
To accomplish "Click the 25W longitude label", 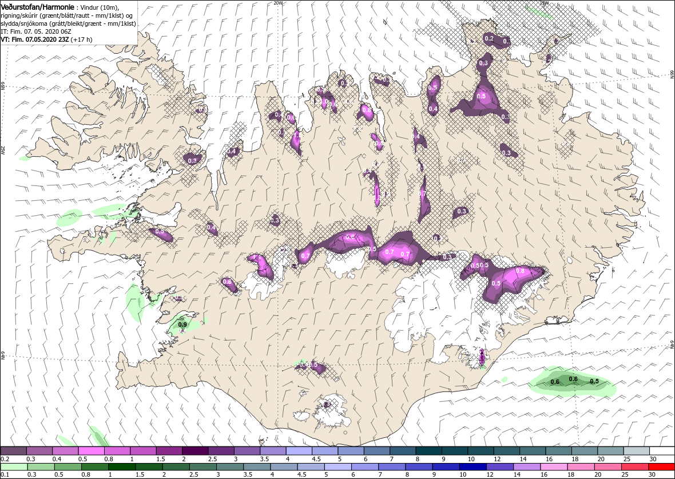I will pos(3,149).
